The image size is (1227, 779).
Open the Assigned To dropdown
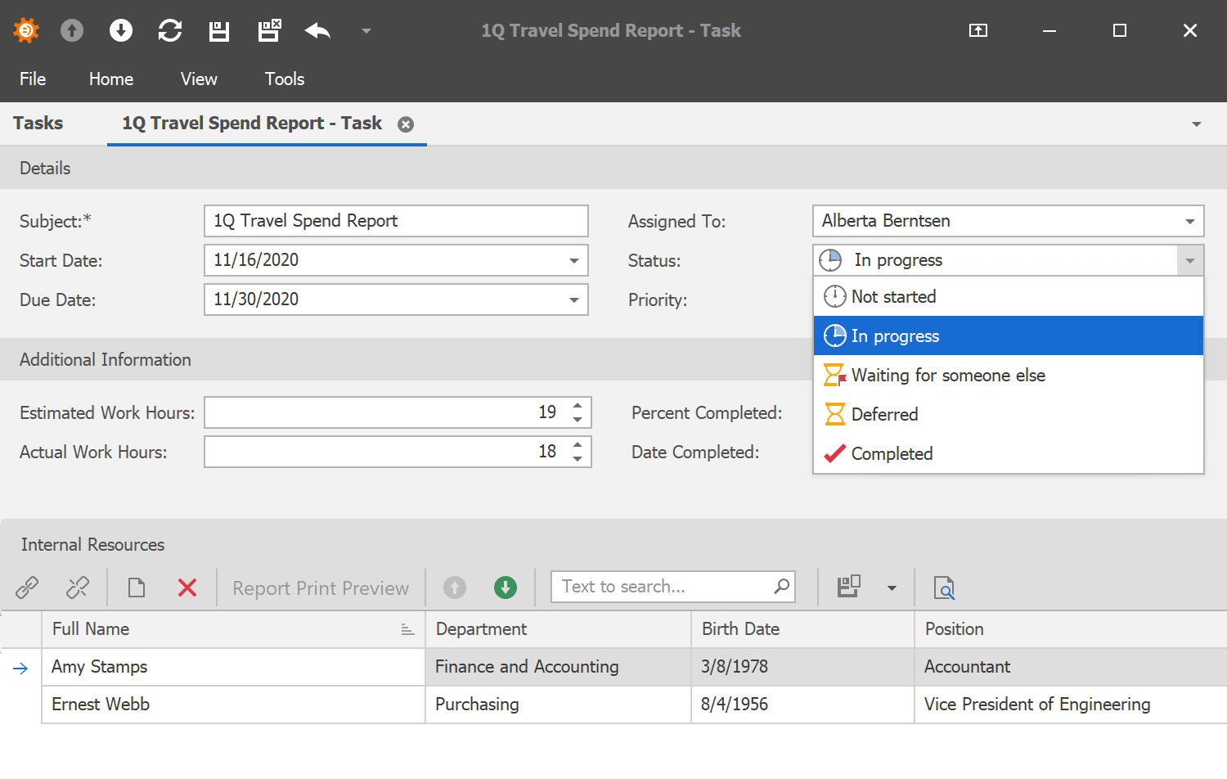click(x=1190, y=221)
